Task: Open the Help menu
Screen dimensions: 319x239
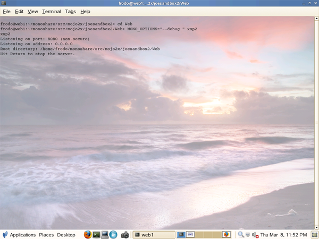Action: point(85,12)
